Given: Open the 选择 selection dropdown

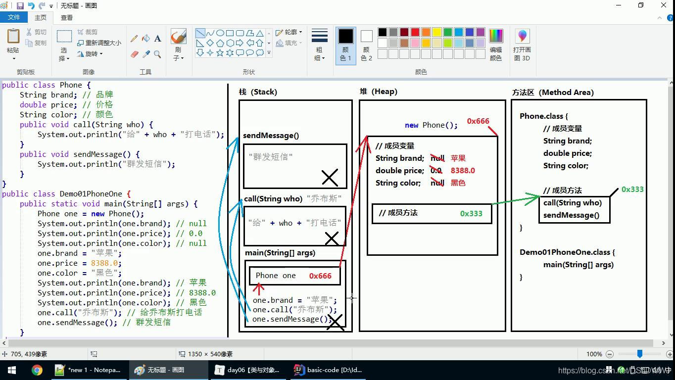Looking at the screenshot, I should 64,54.
